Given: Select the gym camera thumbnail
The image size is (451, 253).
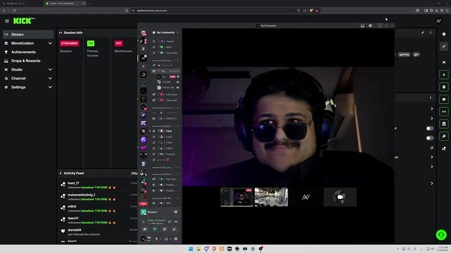Looking at the screenshot, I should (271, 197).
